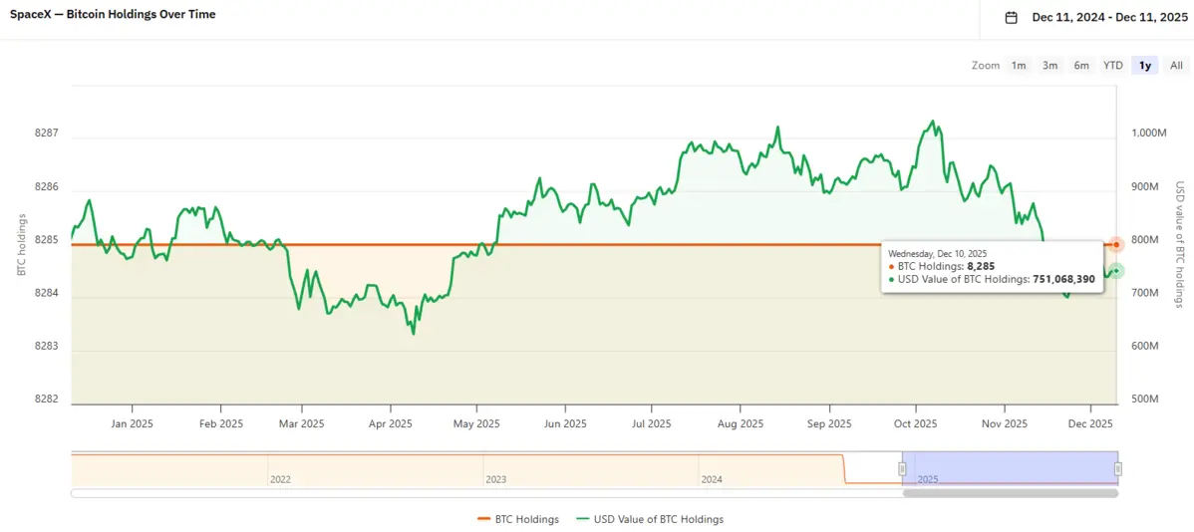Click the highlighted 2025 navigator selection window
This screenshot has height=532, width=1194.
[1010, 468]
